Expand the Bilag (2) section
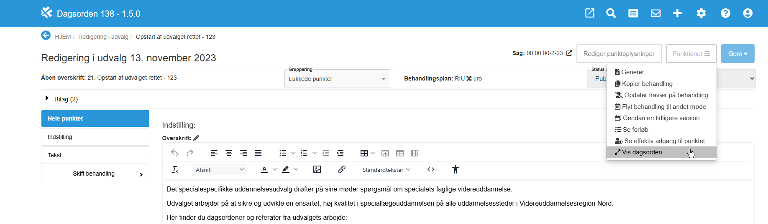The image size is (768, 224). (x=47, y=99)
